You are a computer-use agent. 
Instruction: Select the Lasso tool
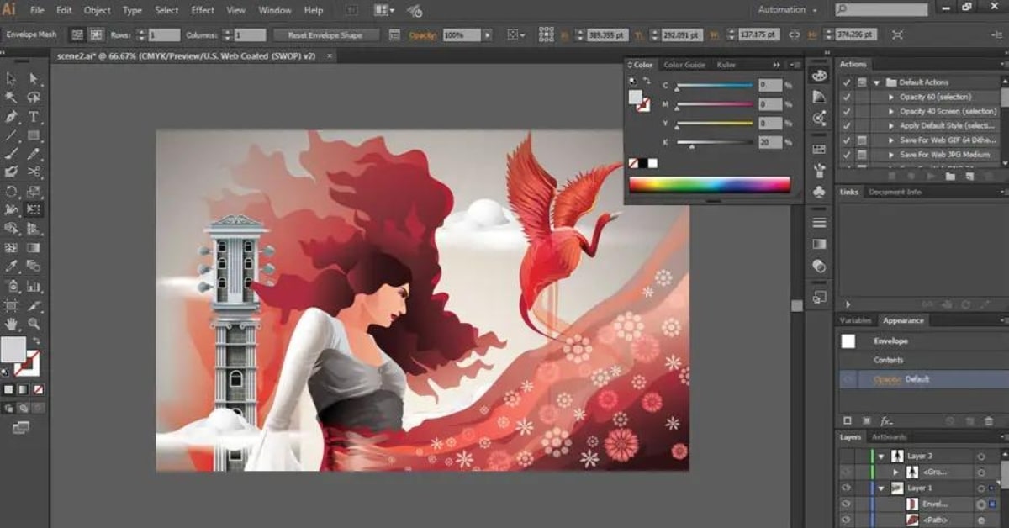point(34,98)
